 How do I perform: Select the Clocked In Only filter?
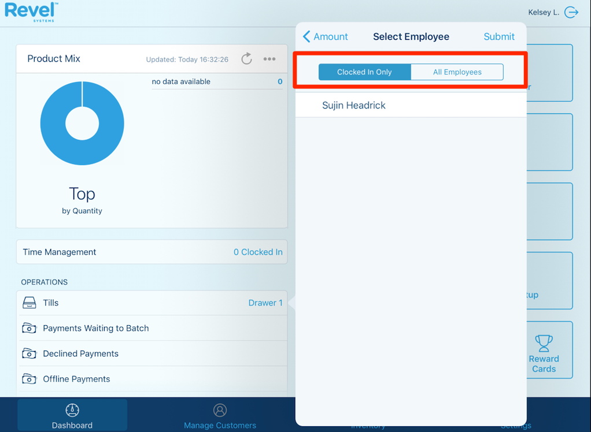(x=364, y=72)
